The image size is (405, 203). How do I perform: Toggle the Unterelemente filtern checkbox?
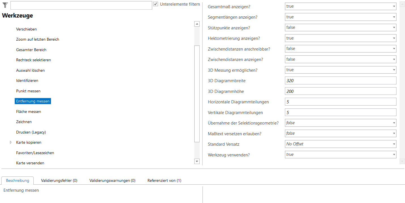coord(155,4)
